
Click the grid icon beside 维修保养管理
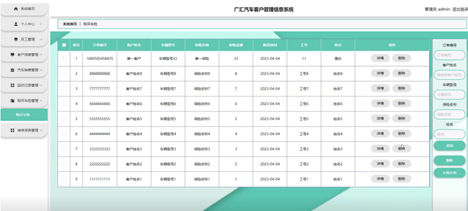[x=12, y=130]
